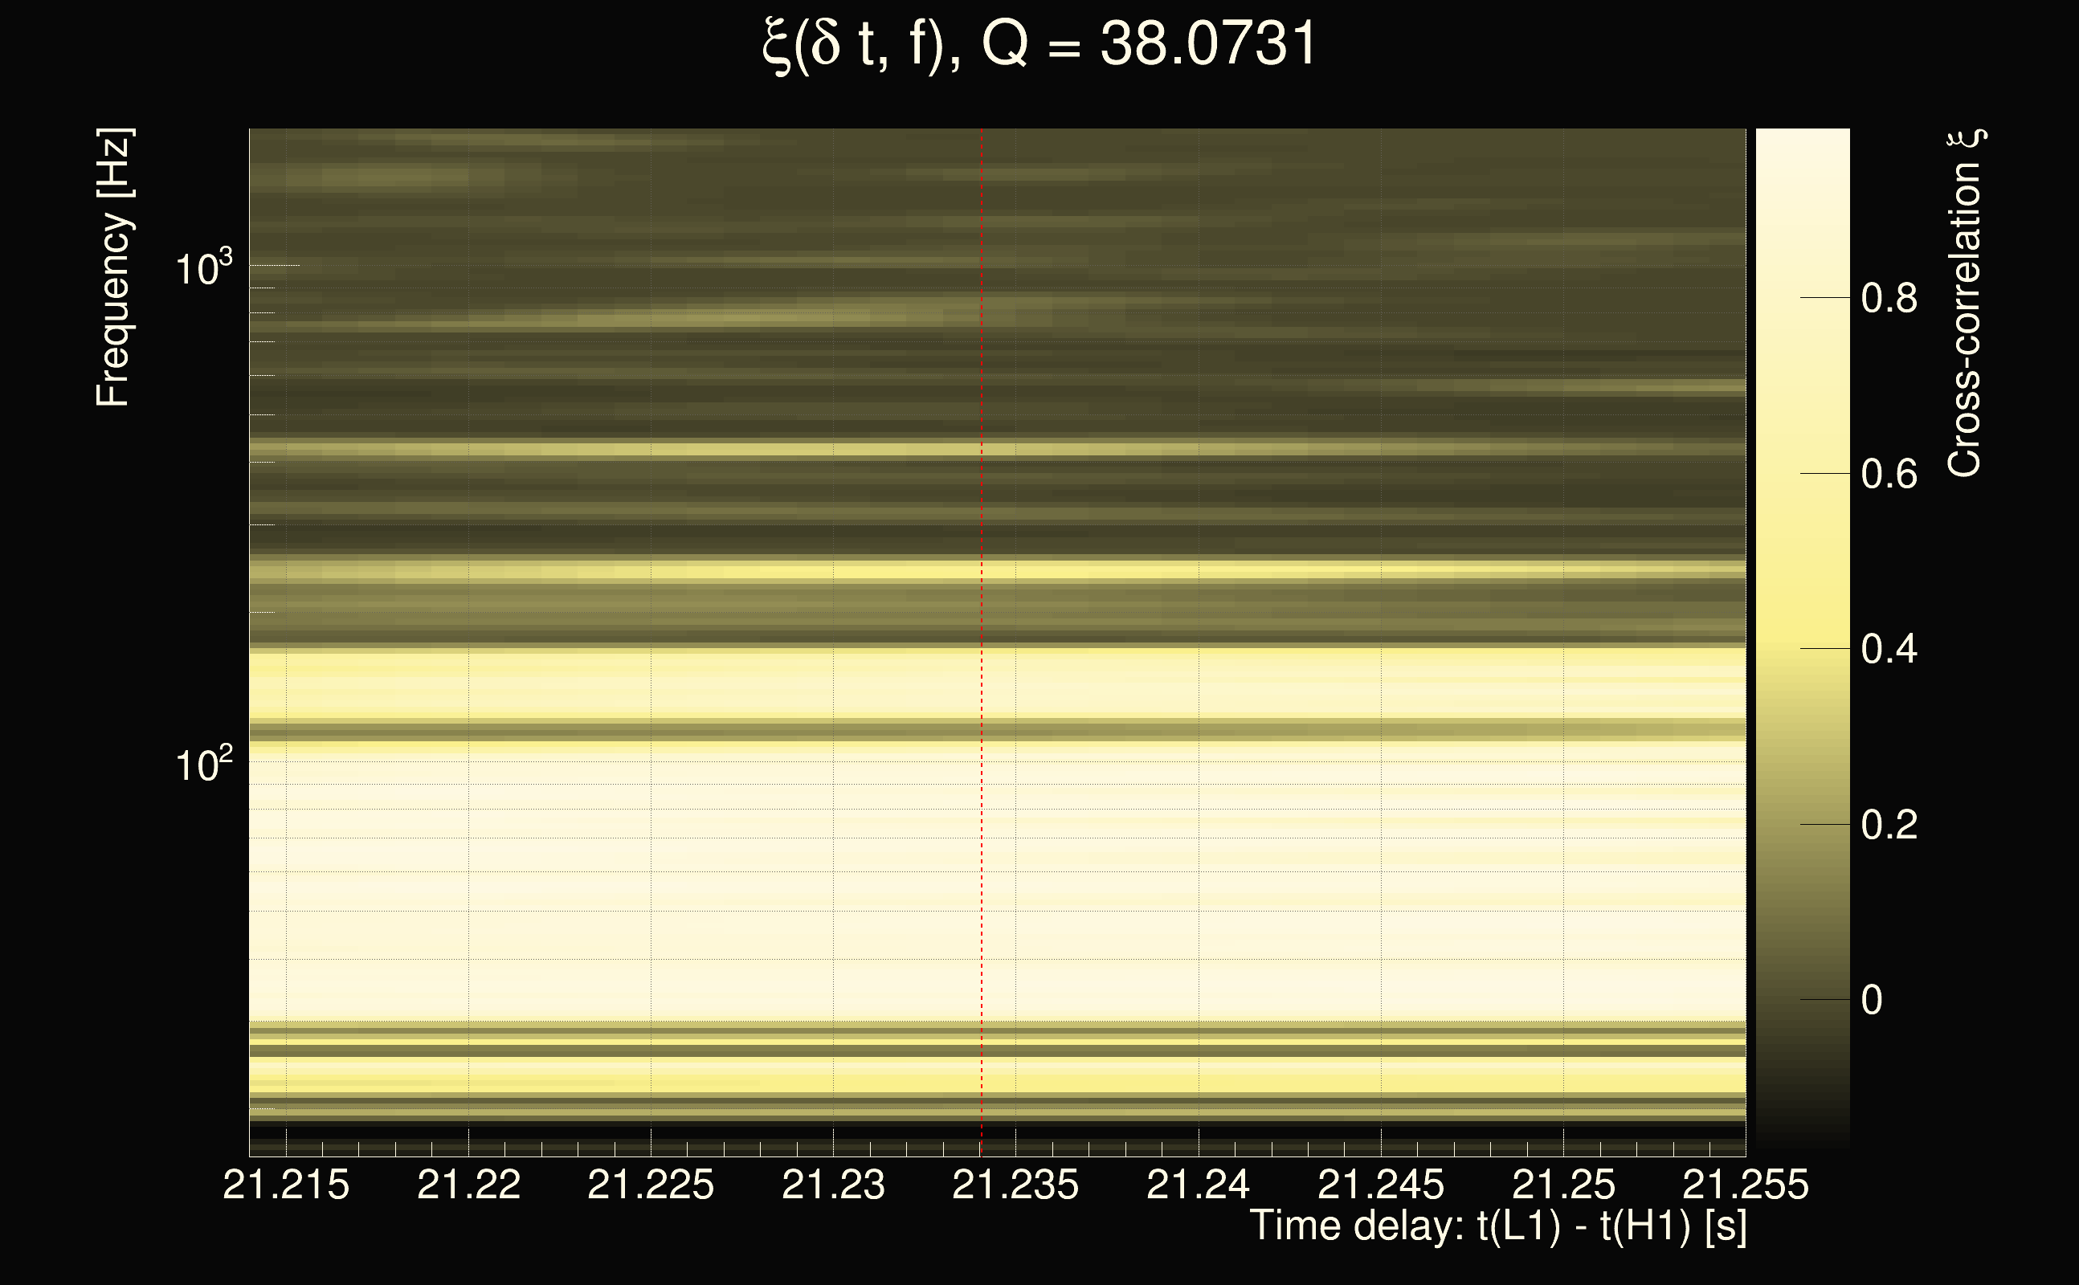Click the 21.24 x-axis tick label

pos(1198,1185)
